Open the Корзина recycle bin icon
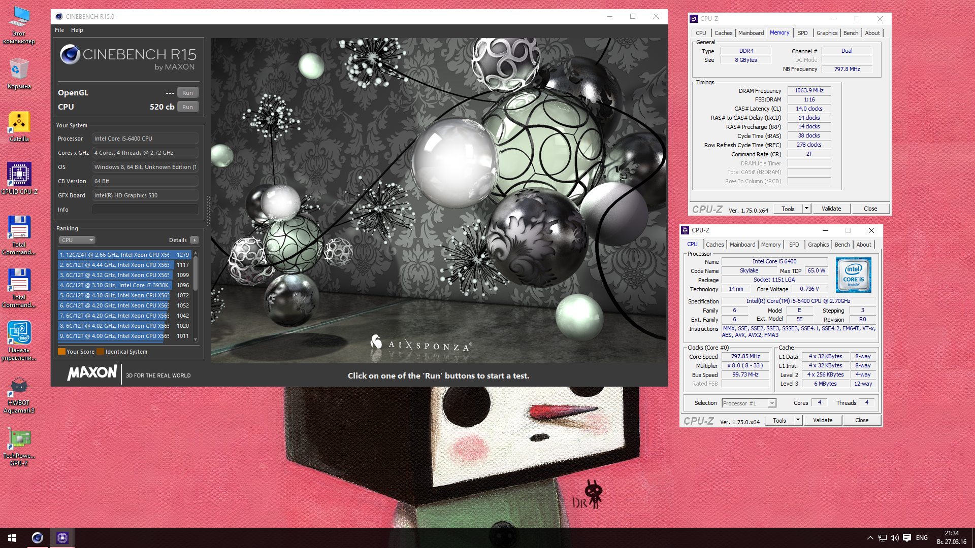 (x=19, y=74)
